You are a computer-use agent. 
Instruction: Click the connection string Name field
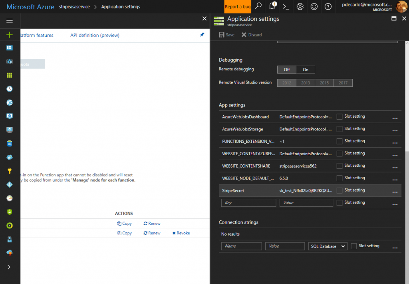pos(242,246)
